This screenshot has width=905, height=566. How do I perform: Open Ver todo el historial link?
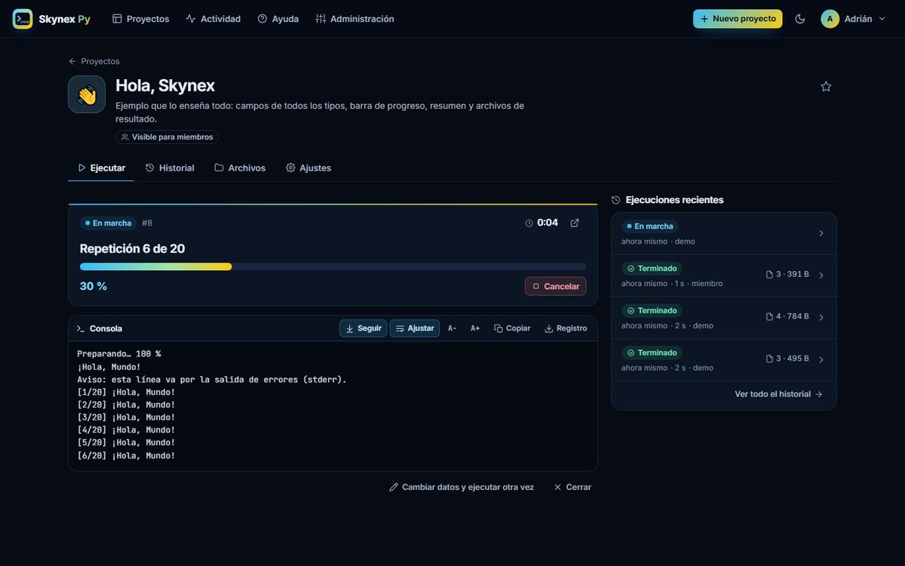pyautogui.click(x=778, y=394)
